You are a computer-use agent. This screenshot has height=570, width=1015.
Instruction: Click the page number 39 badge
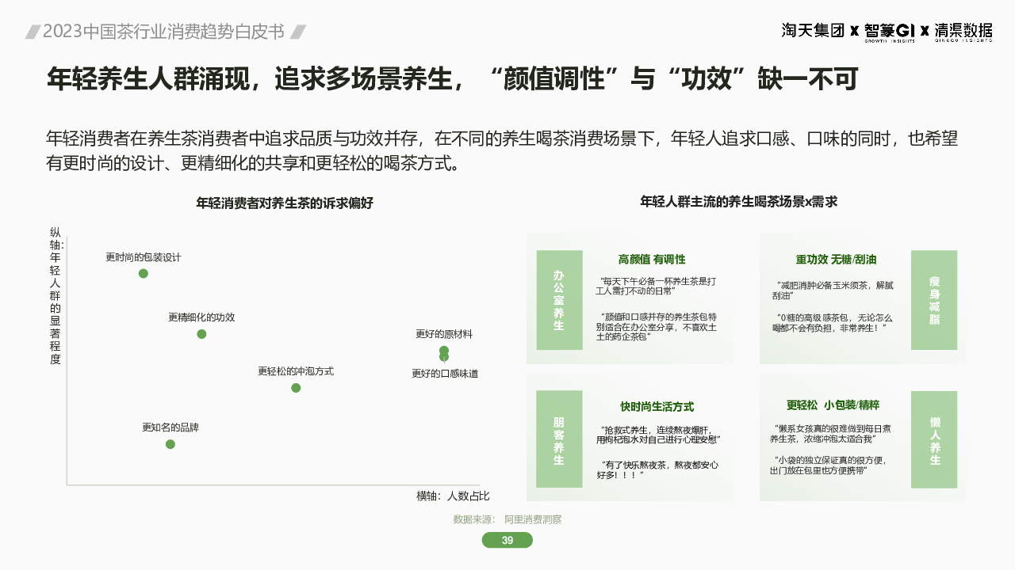(507, 541)
